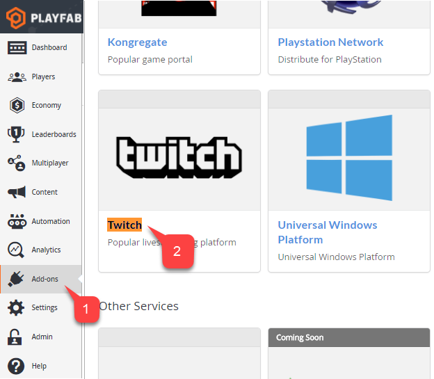The height and width of the screenshot is (379, 434).
Task: Click the PlayFab logo icon
Action: [x=16, y=18]
